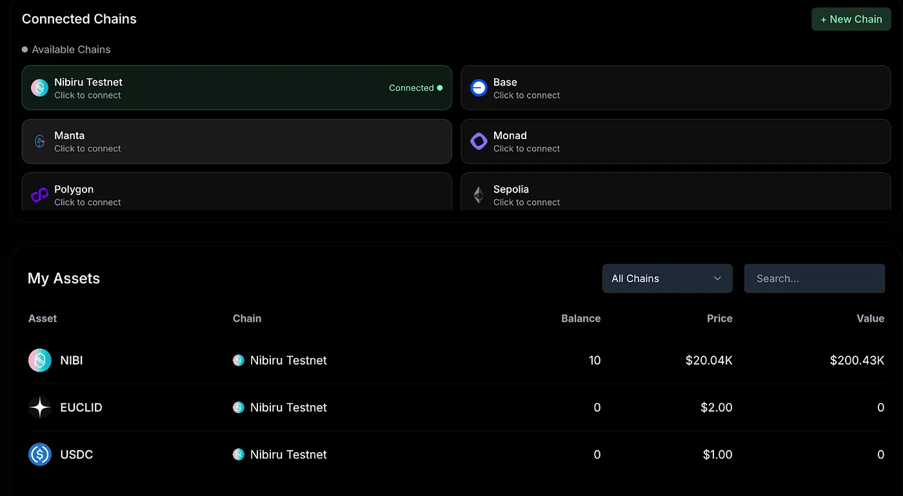Sort by the Value column header
Viewport: 903px width, 496px height.
pos(870,318)
